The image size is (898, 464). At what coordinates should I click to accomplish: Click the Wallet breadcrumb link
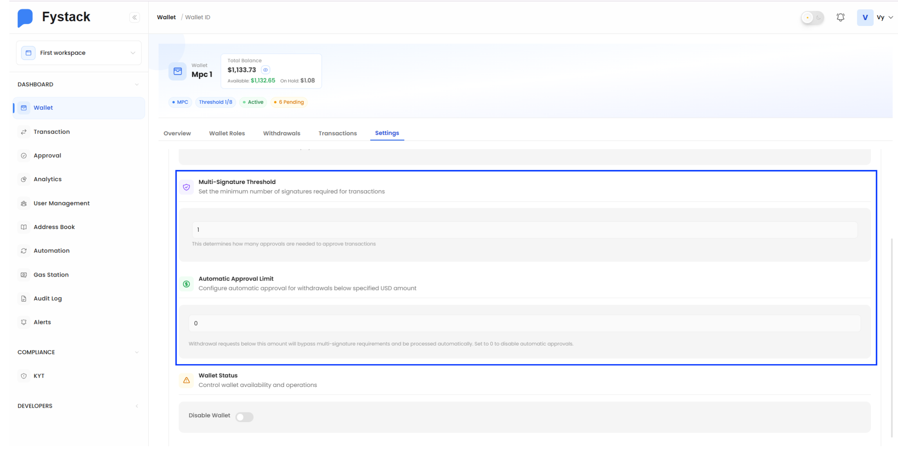tap(166, 17)
